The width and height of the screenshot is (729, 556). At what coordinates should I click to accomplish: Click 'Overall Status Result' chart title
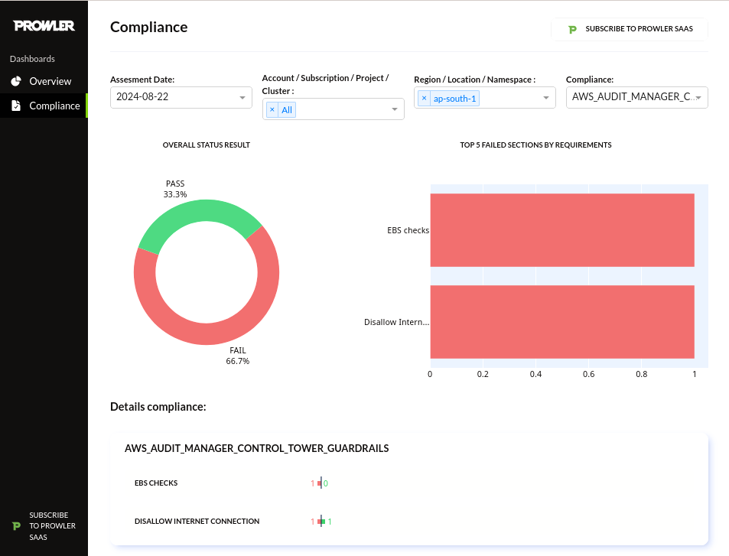pyautogui.click(x=206, y=145)
